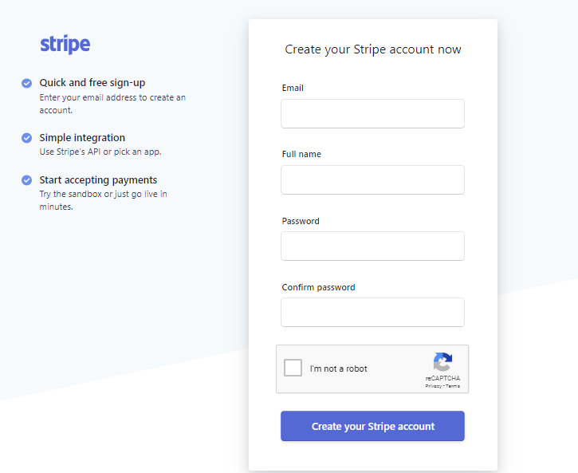578x473 pixels.
Task: Focus the Confirm password field
Action: (x=372, y=313)
